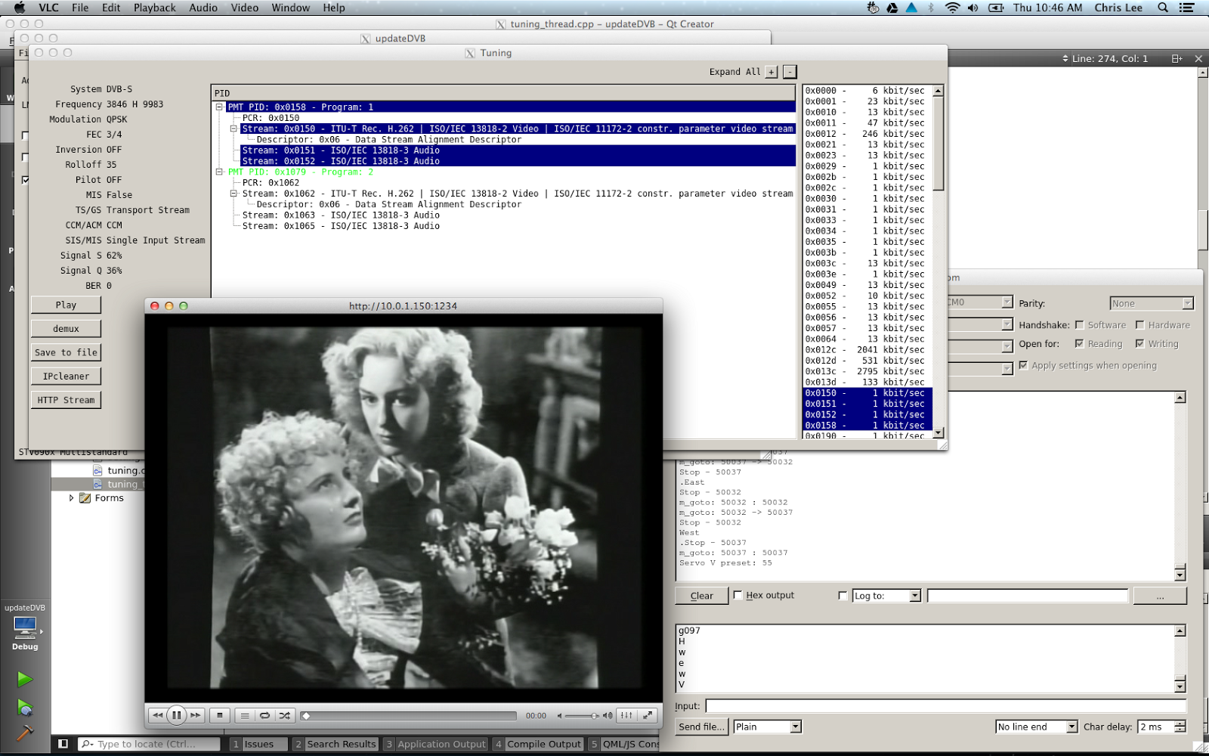
Task: Skip forward with VLC fast-forward button
Action: click(x=196, y=715)
